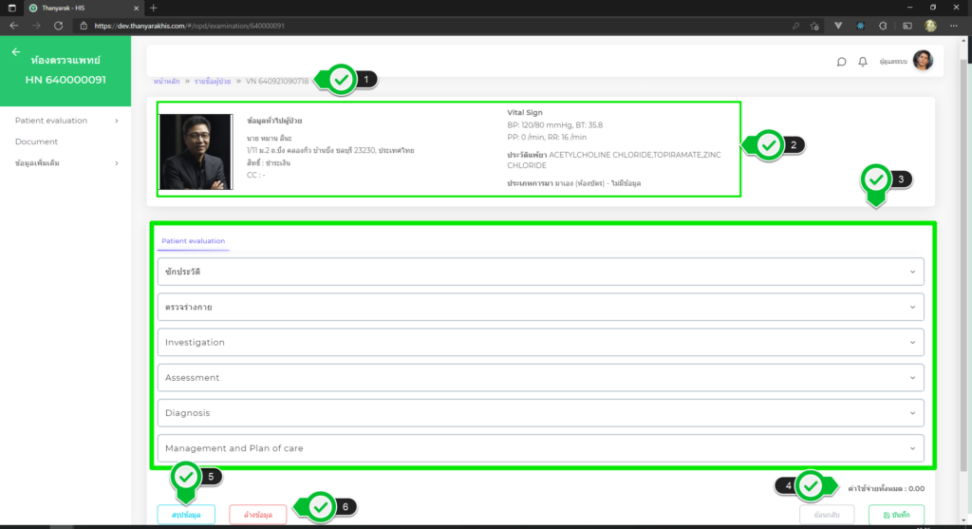Viewport: 972px width, 529px height.
Task: Open the notifications bell
Action: coord(863,62)
